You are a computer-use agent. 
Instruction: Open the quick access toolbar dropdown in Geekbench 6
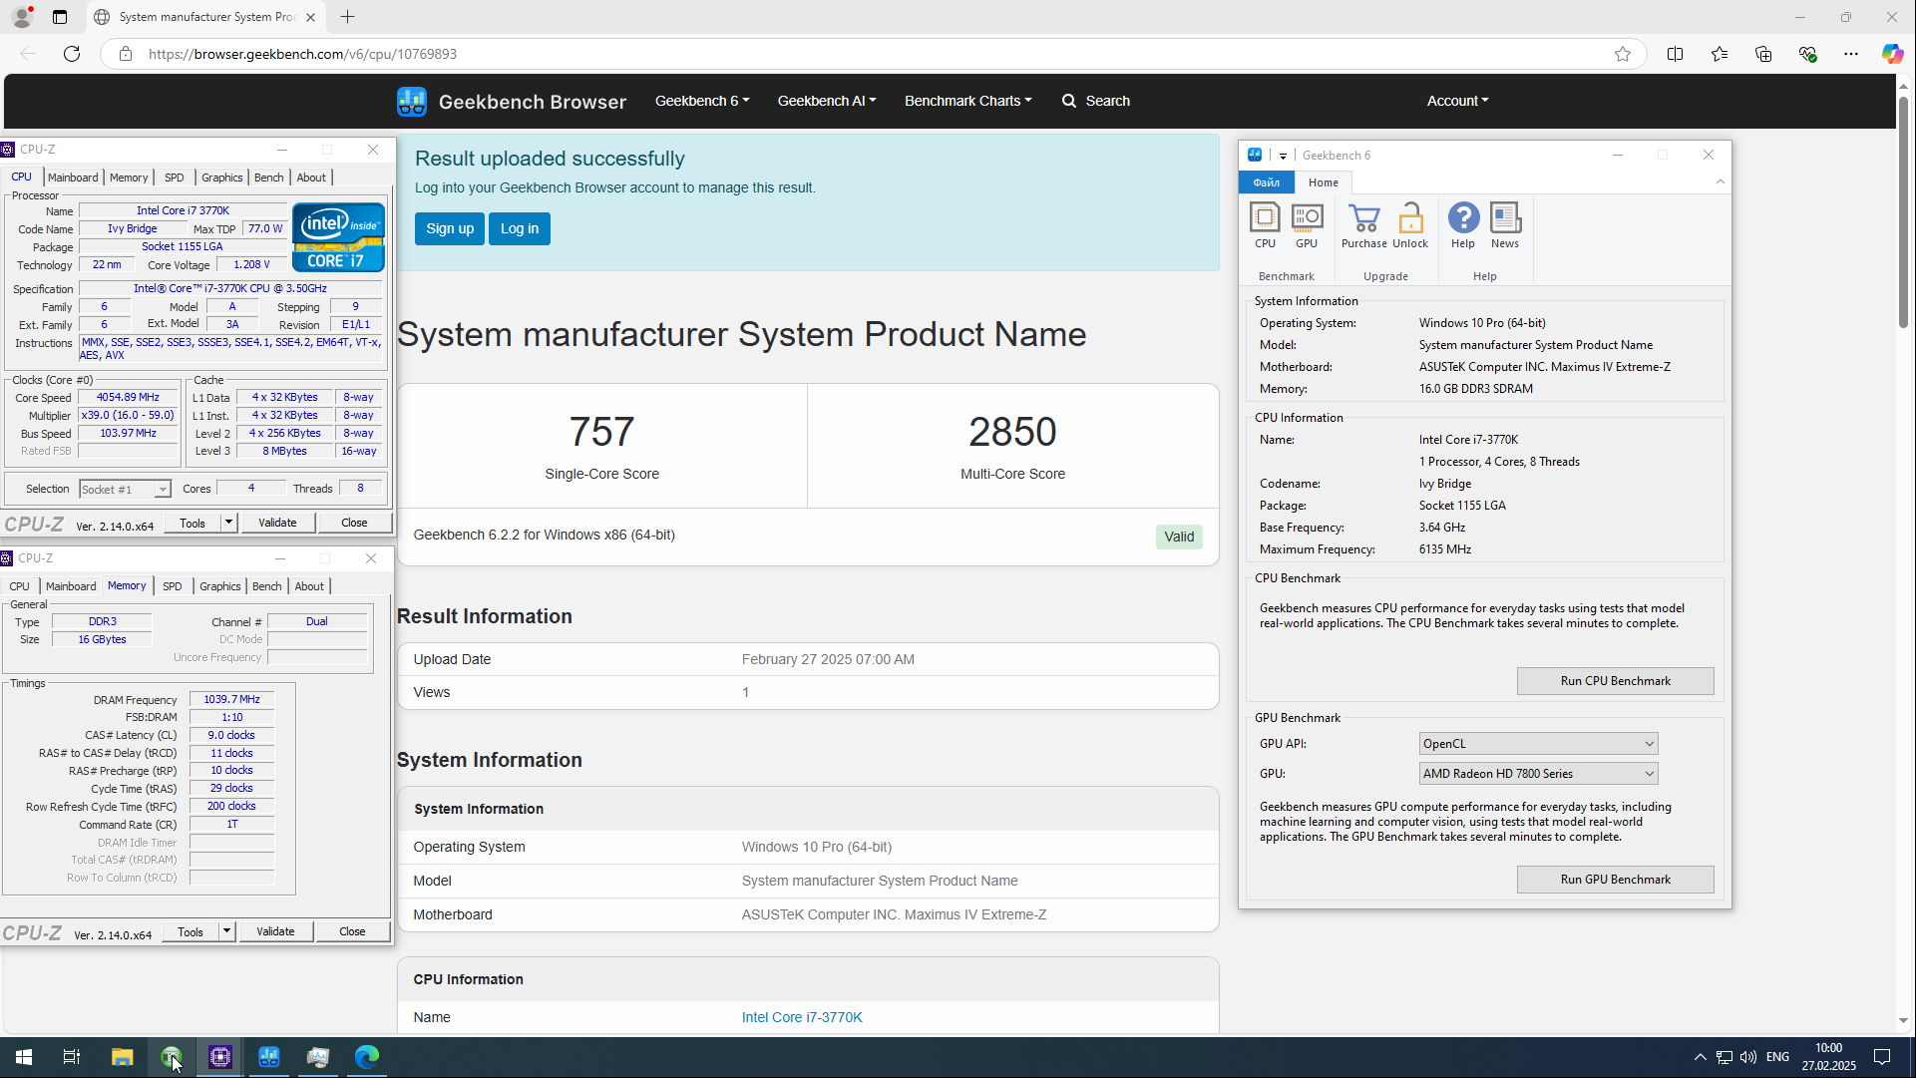(x=1283, y=156)
